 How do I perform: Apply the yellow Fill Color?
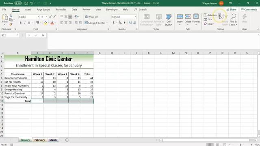click(x=45, y=23)
